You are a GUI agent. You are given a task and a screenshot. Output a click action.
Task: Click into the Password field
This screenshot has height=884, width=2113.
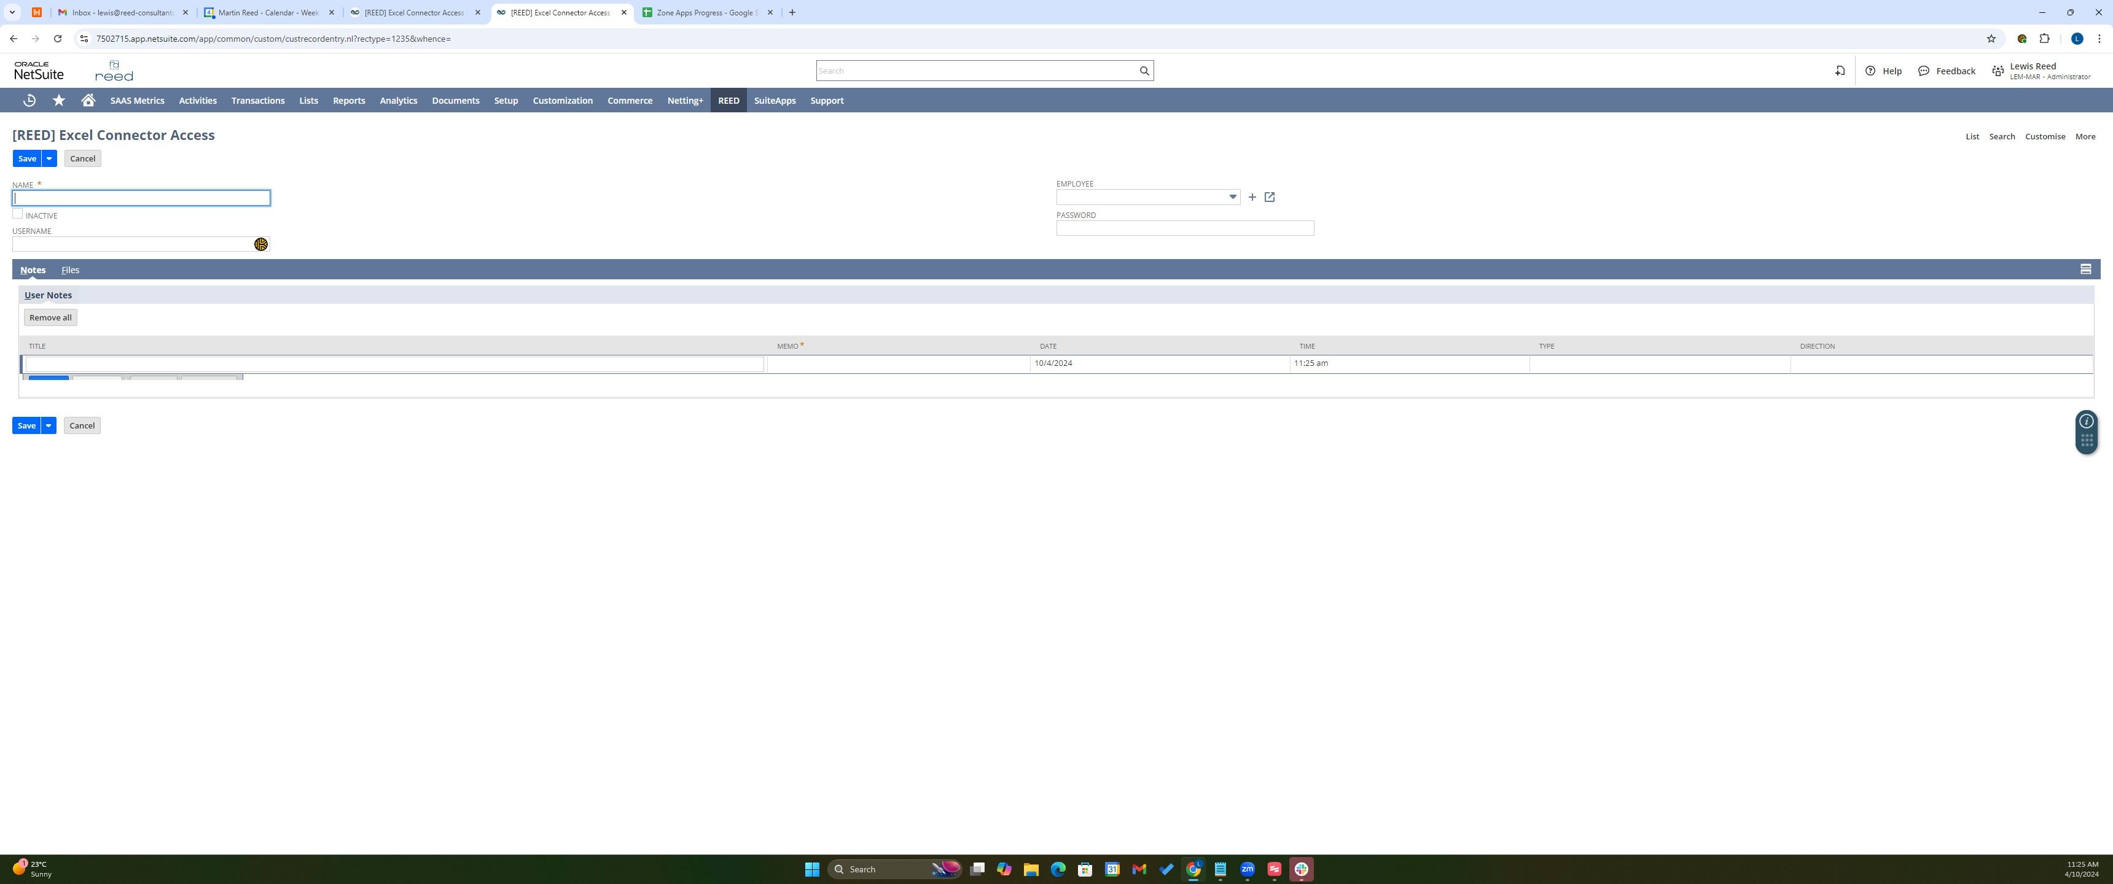(x=1184, y=228)
